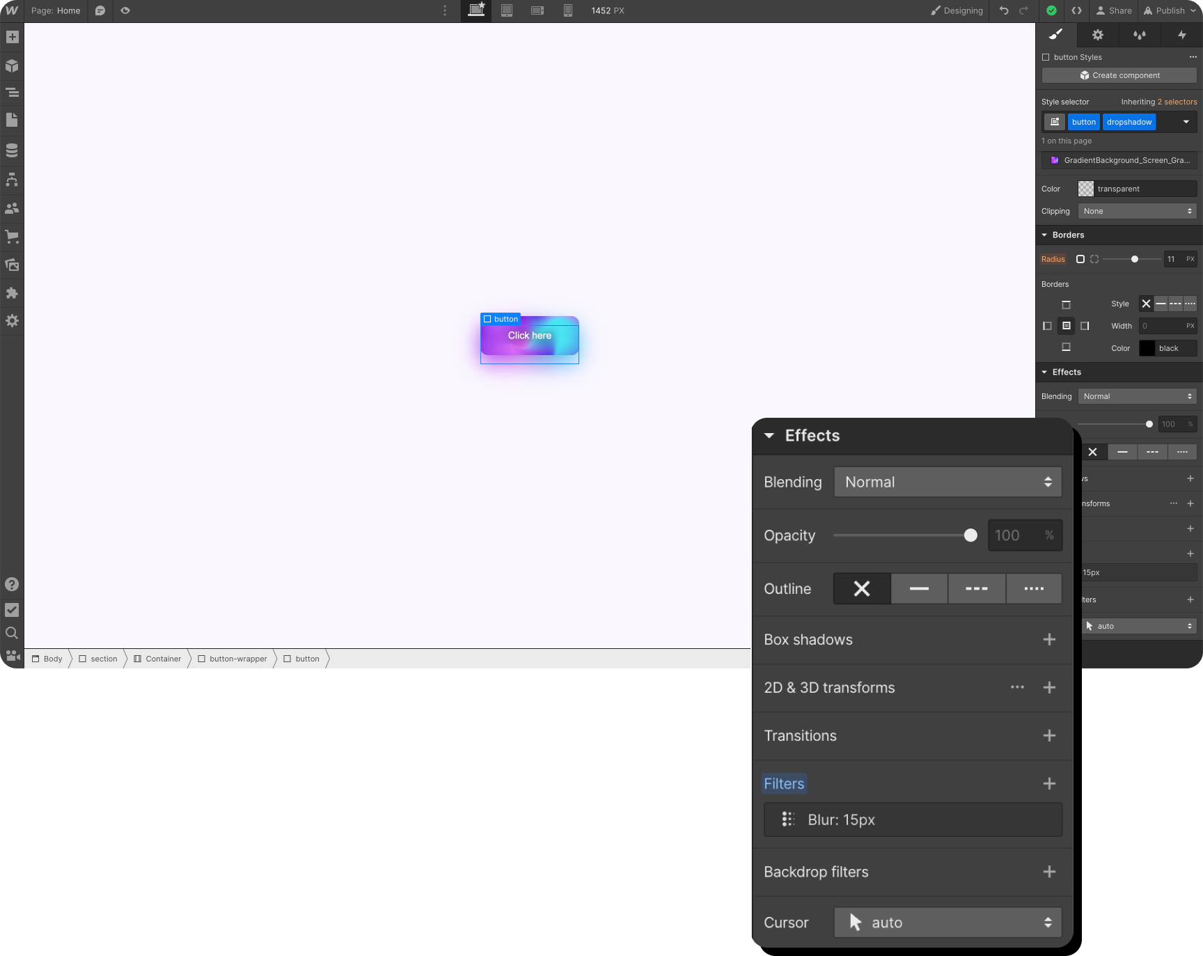Open the Cursor dropdown set to auto
This screenshot has height=956, width=1203.
(947, 922)
